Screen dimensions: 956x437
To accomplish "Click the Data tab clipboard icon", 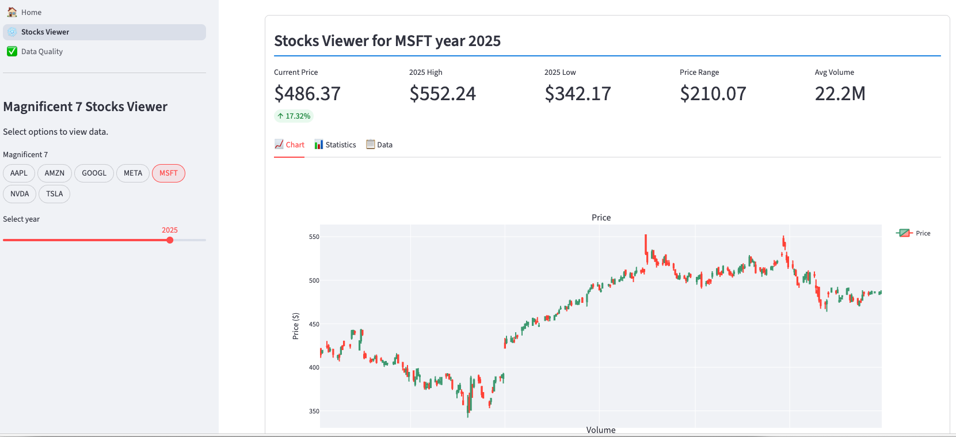I will click(x=371, y=145).
